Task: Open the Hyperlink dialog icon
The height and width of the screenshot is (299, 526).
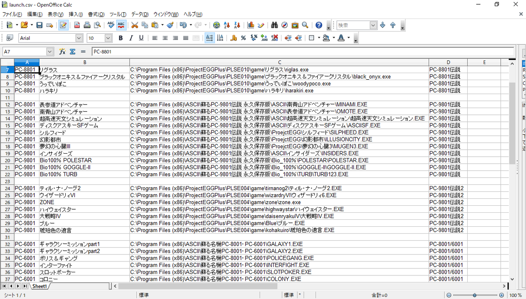Action: tap(217, 25)
